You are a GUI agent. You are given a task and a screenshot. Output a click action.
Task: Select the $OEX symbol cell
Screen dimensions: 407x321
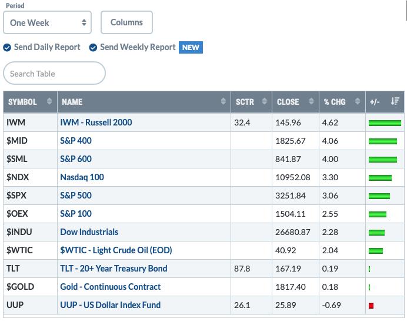pos(30,214)
